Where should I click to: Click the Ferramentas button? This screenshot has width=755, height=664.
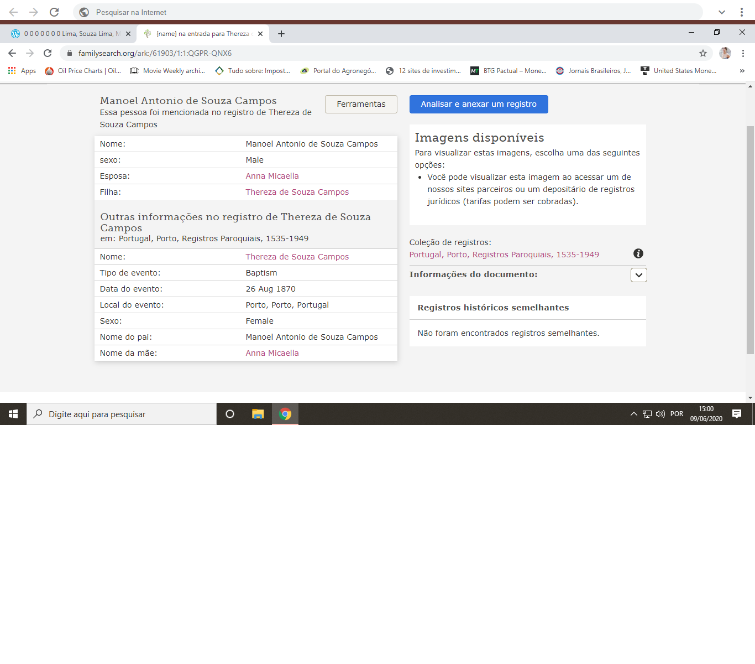pos(361,104)
